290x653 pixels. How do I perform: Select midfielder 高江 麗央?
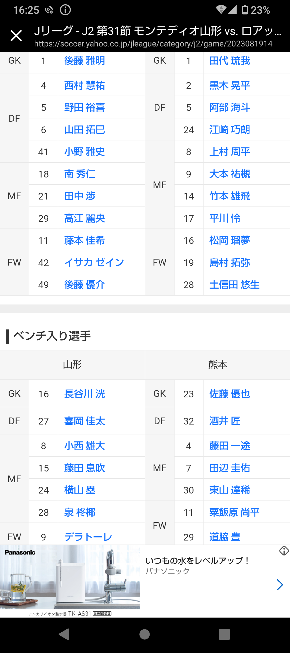click(85, 218)
